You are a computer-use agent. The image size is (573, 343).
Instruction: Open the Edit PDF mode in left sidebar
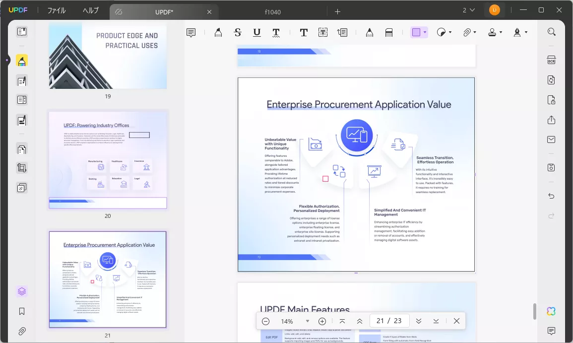point(21,80)
